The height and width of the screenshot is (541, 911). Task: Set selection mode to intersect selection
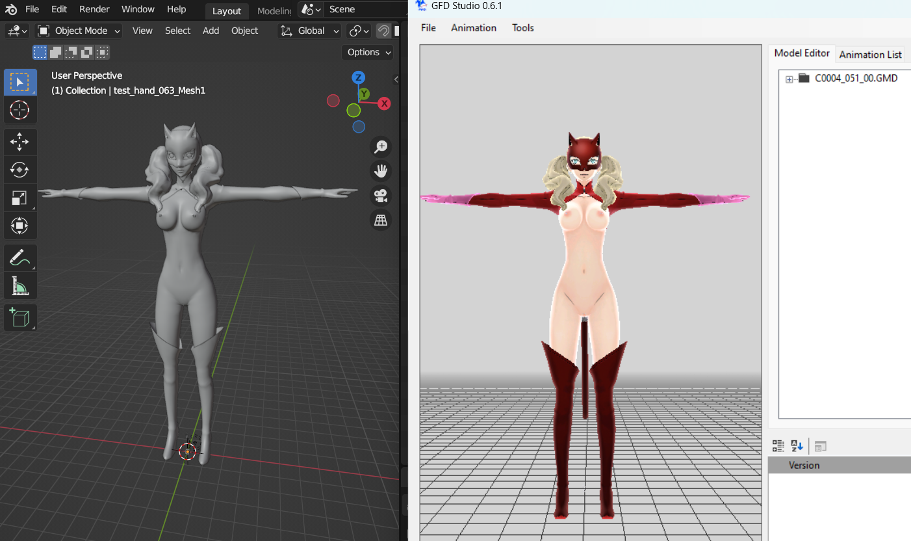pyautogui.click(x=103, y=53)
